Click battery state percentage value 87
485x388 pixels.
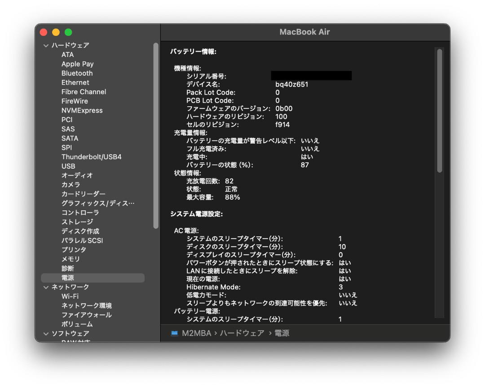[304, 165]
